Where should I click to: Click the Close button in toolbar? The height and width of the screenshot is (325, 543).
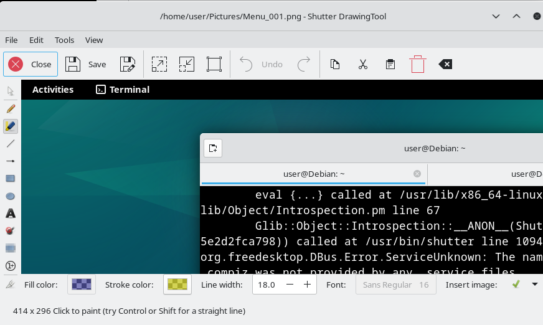click(x=31, y=64)
